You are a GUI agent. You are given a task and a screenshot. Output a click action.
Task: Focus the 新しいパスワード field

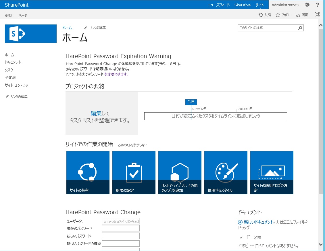[x=121, y=236]
